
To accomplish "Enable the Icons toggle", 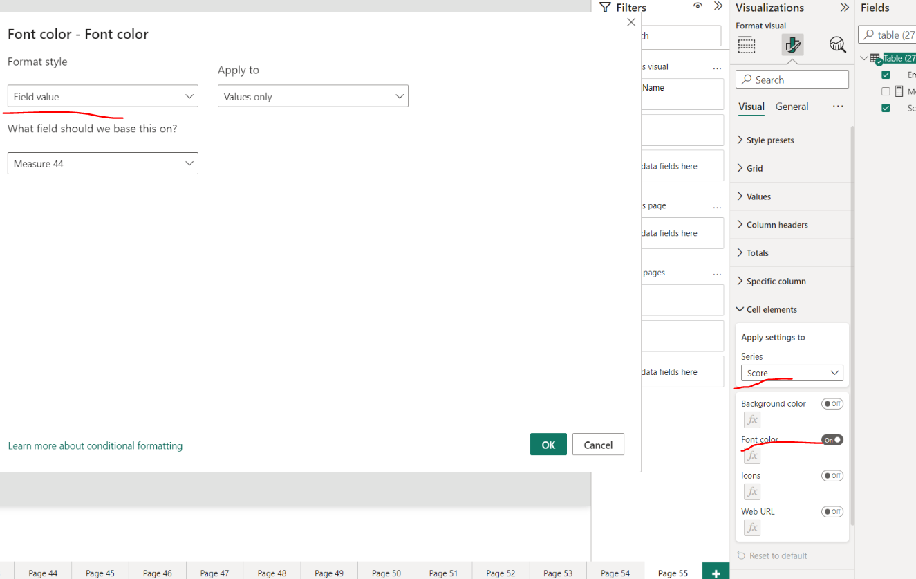I will [832, 476].
